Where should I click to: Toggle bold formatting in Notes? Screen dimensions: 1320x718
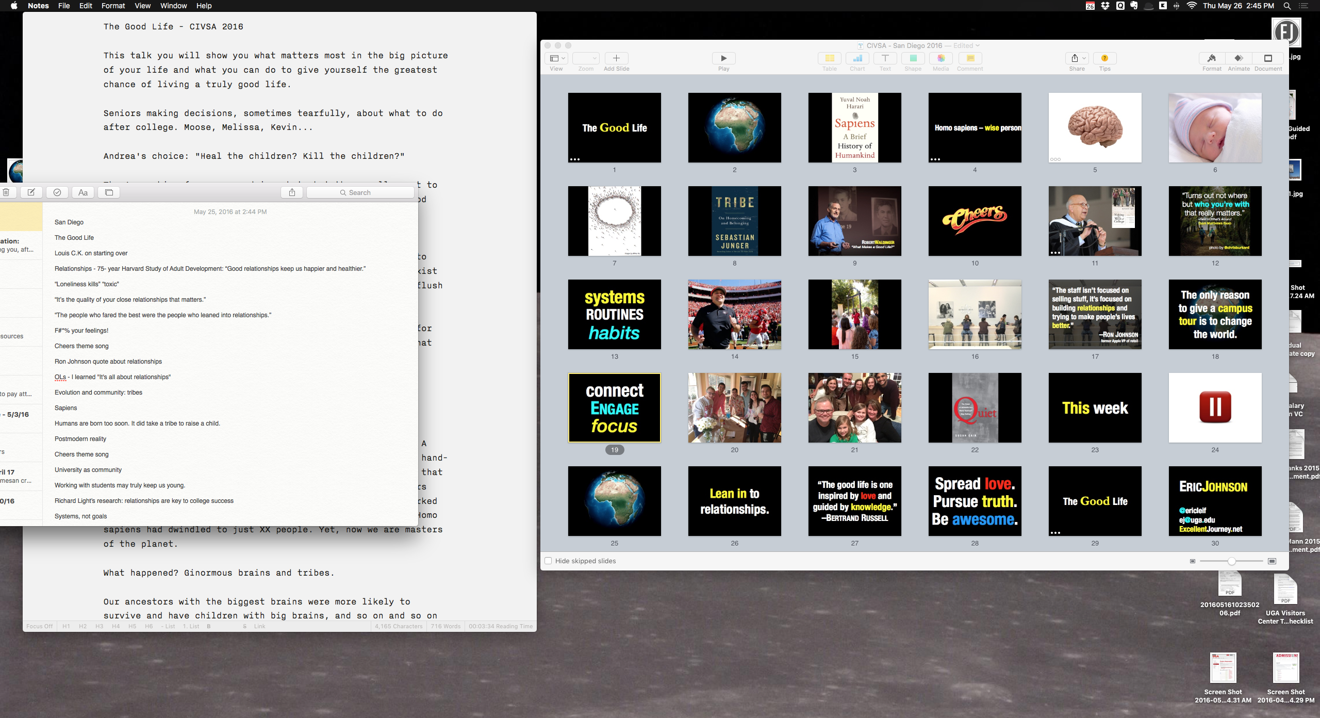pos(208,626)
